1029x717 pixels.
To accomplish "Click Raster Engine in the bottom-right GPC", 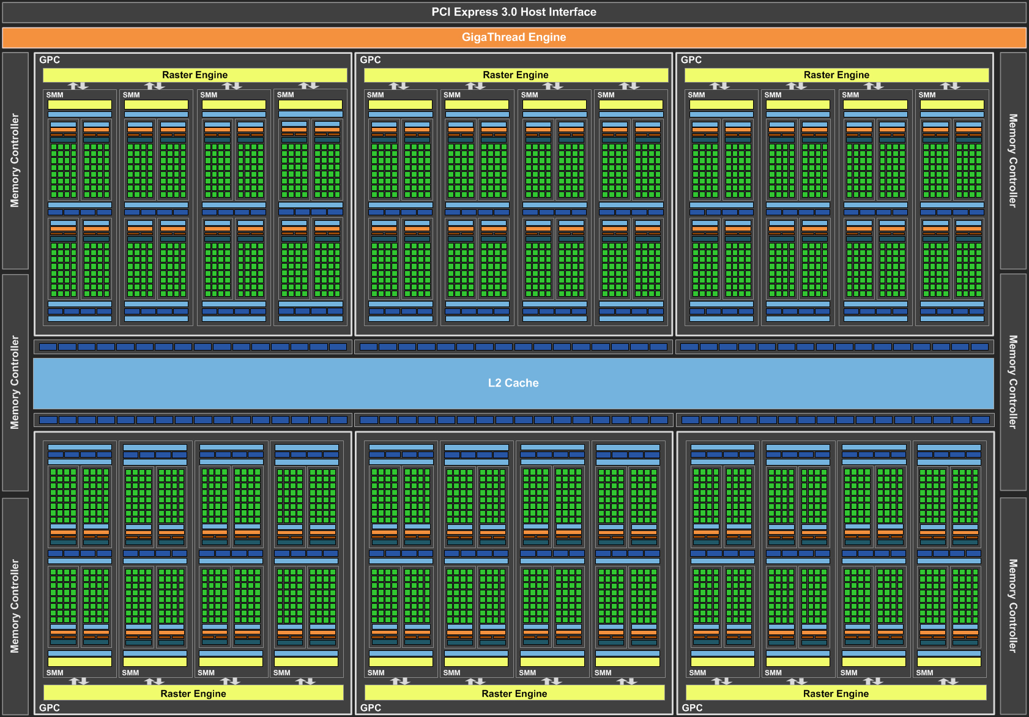I will pos(836,693).
